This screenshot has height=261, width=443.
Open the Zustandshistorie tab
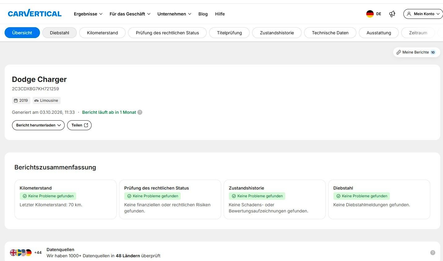pyautogui.click(x=277, y=33)
